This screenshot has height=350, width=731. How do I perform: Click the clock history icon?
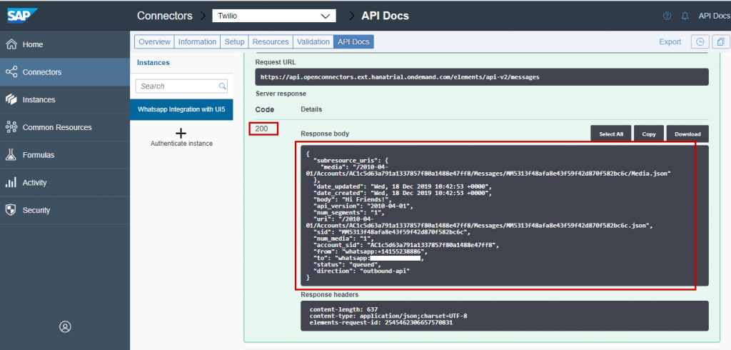pyautogui.click(x=700, y=41)
